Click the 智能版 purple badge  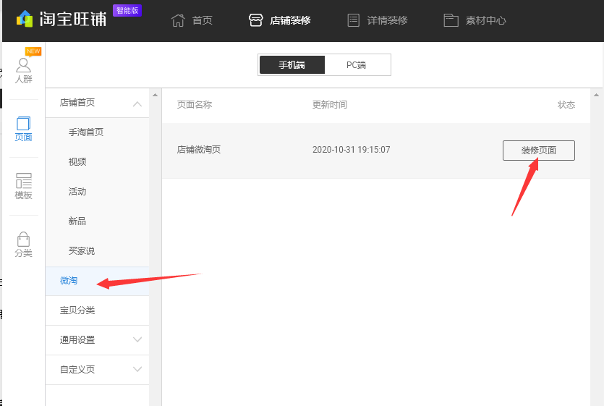click(x=127, y=11)
